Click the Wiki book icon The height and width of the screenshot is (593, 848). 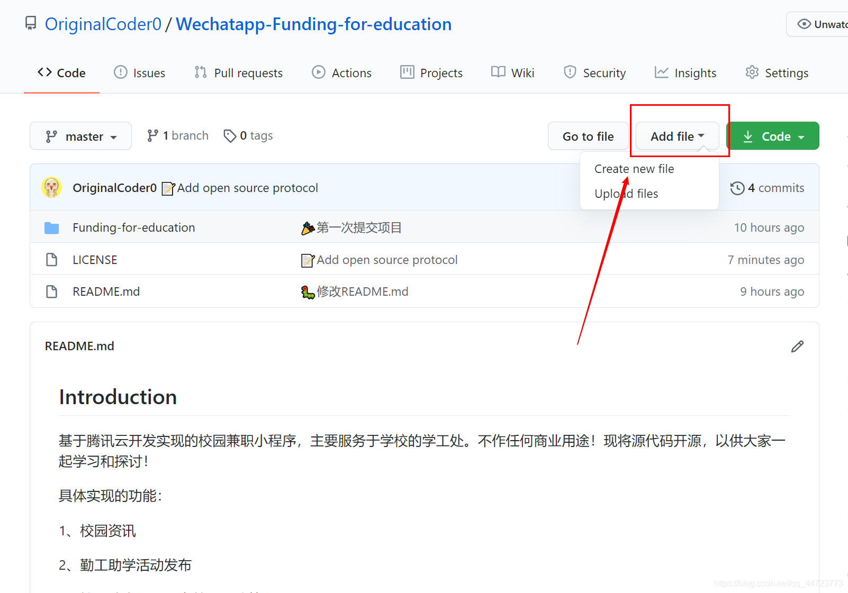498,72
